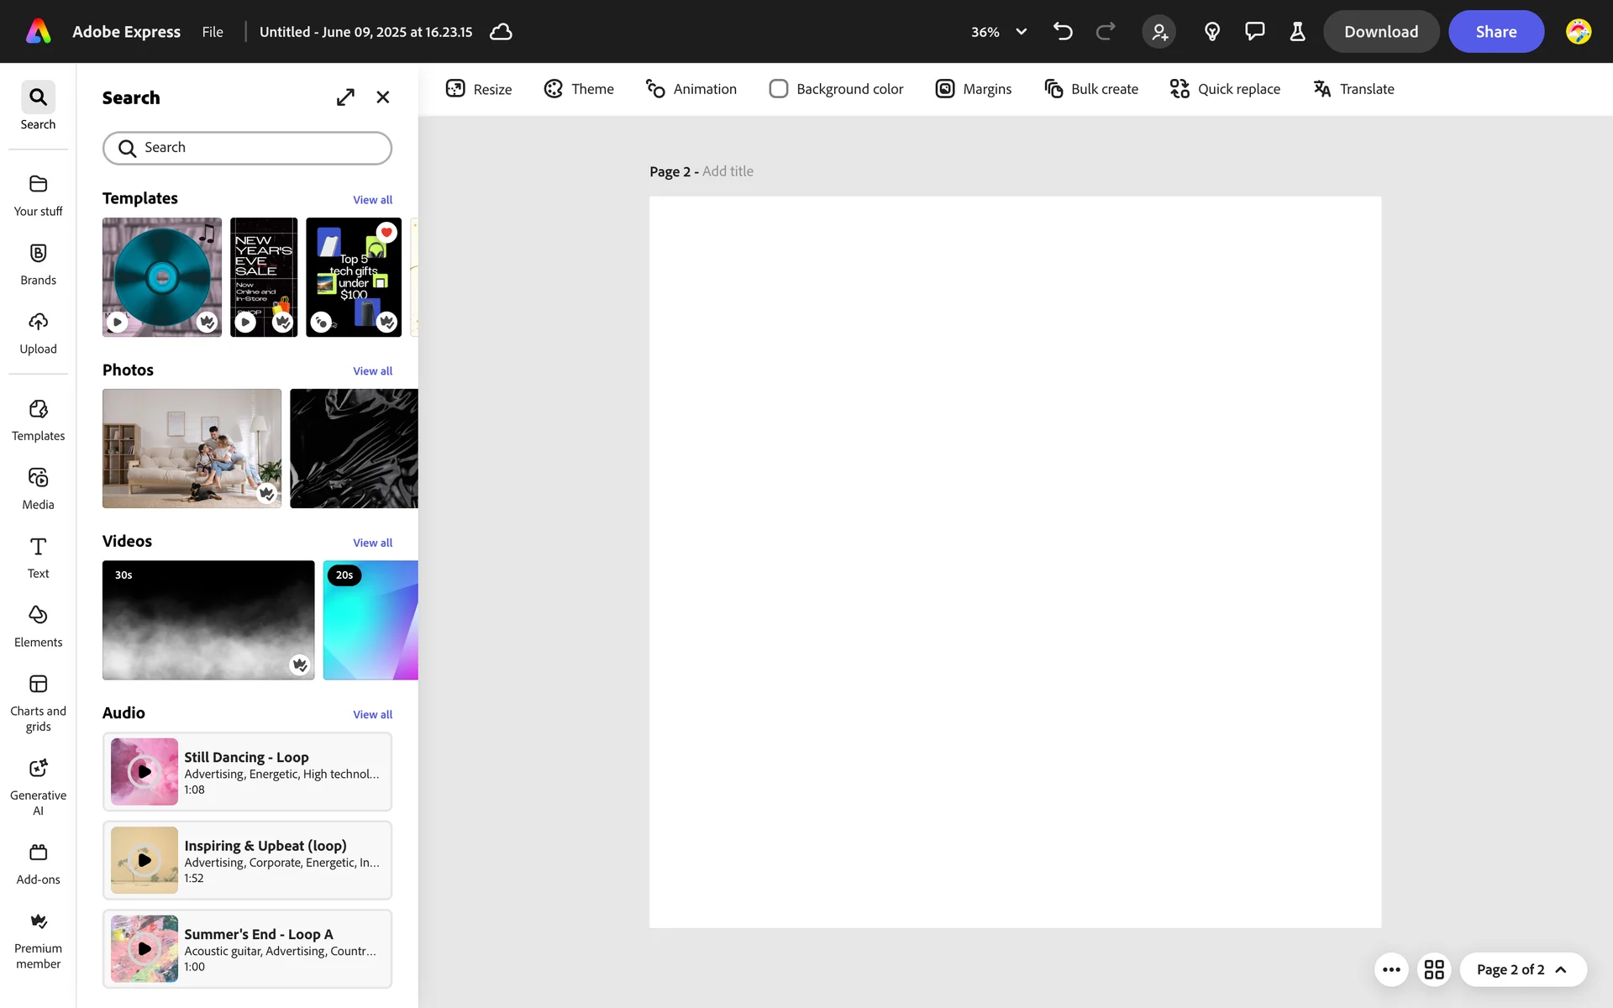Open the File menu
Viewport: 1613px width, 1008px height.
[x=213, y=32]
